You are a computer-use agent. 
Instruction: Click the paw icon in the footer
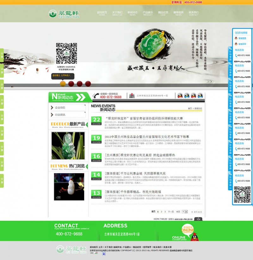click(104, 254)
